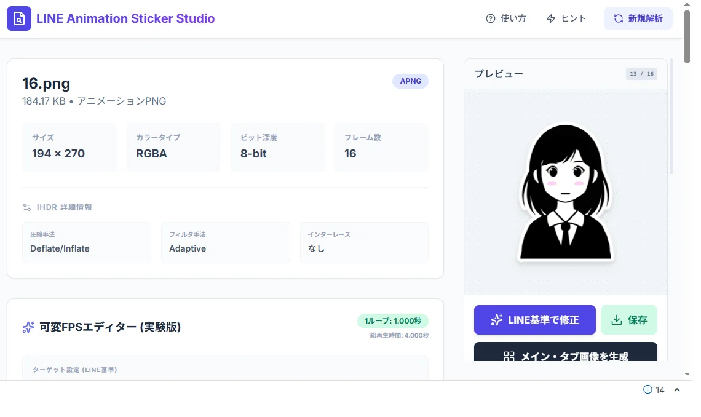Open the ヒント tips link
Viewport: 701px width, 417px height.
(566, 18)
